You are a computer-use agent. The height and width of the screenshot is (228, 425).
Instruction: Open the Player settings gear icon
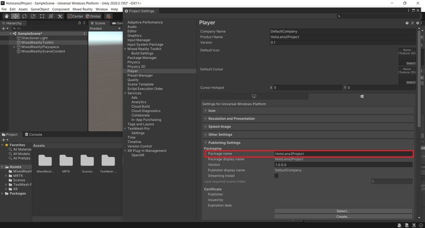(418, 23)
